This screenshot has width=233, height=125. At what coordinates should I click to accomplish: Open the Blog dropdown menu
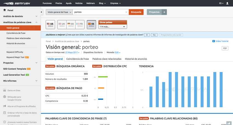[102, 3]
